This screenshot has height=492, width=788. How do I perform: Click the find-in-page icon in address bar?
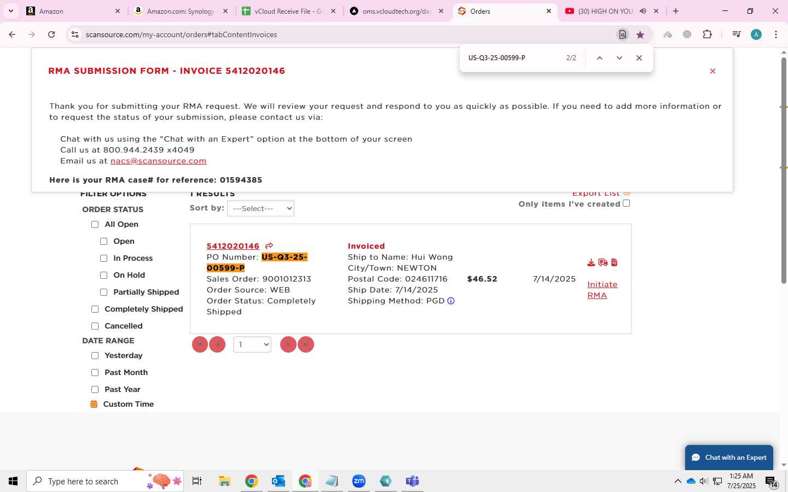point(623,34)
